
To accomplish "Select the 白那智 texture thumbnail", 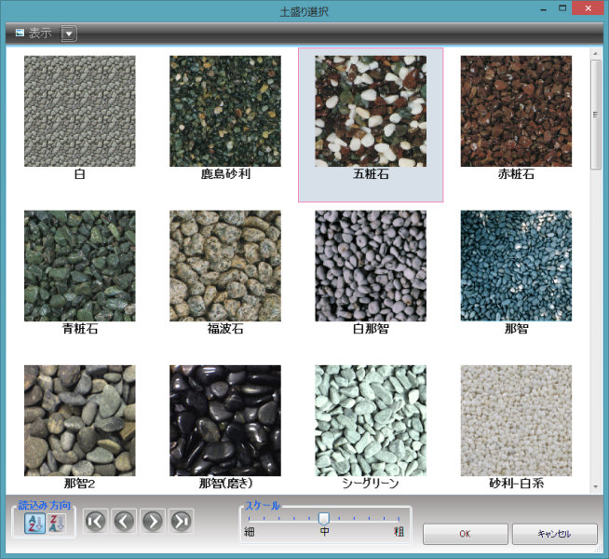I will (x=371, y=266).
